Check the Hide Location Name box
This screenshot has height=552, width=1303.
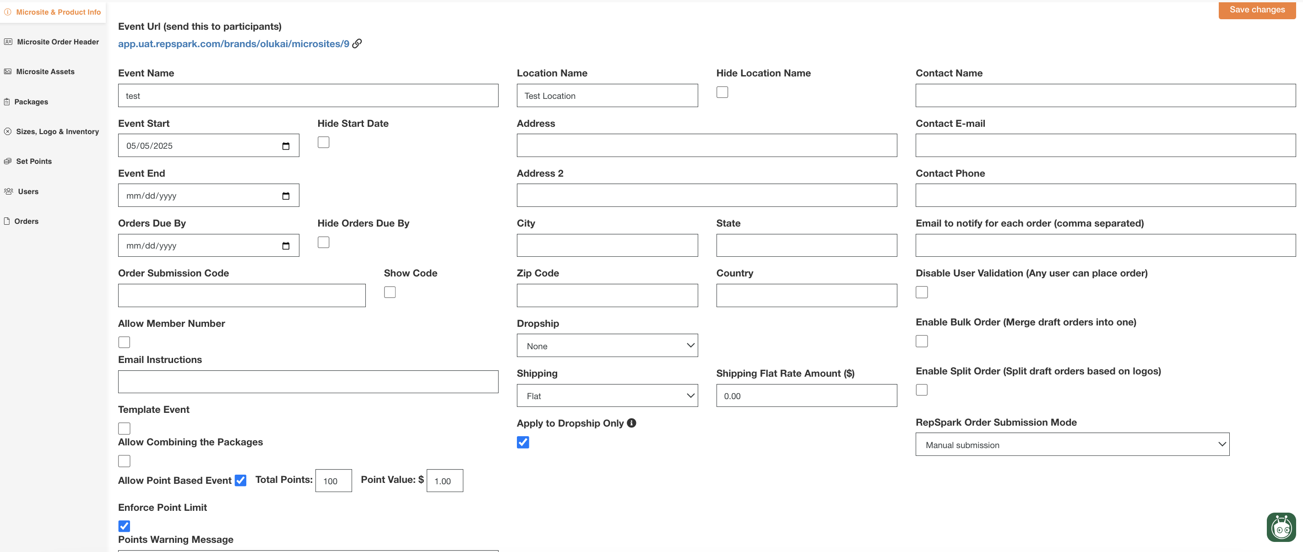722,92
